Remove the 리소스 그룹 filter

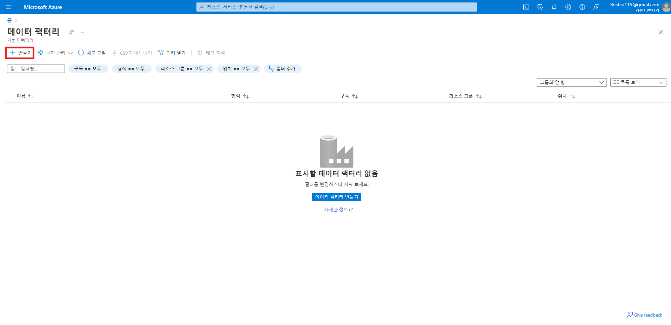coord(209,69)
